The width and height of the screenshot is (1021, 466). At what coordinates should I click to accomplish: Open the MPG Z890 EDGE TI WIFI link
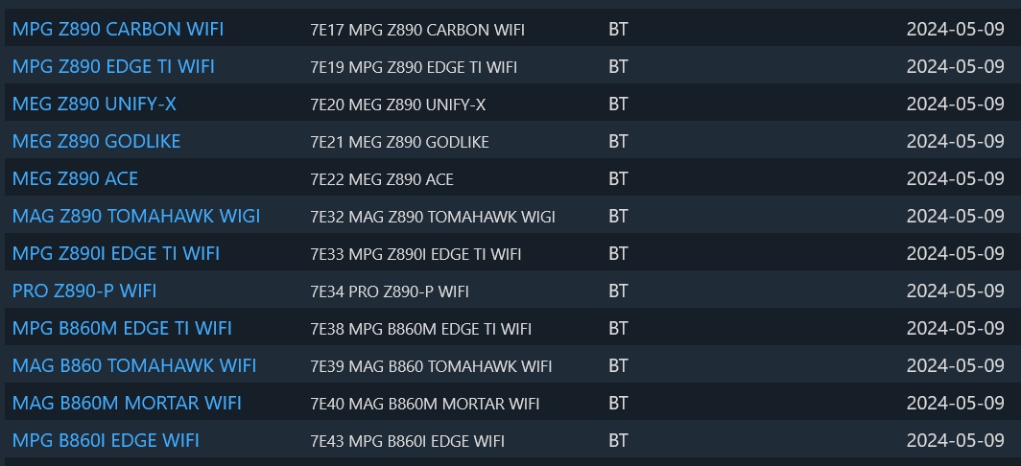pyautogui.click(x=113, y=67)
